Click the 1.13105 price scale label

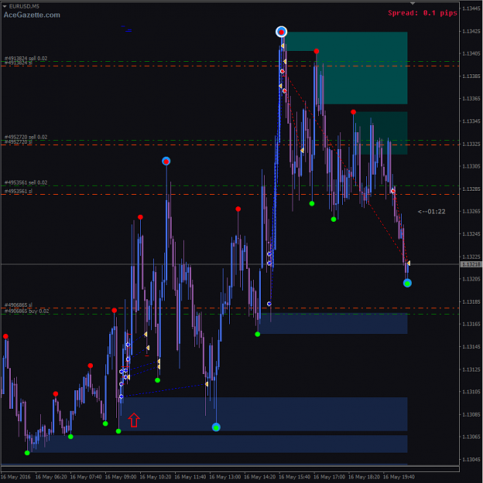(x=471, y=392)
